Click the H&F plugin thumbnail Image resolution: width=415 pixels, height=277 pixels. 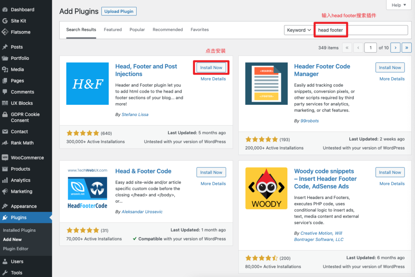point(88,83)
